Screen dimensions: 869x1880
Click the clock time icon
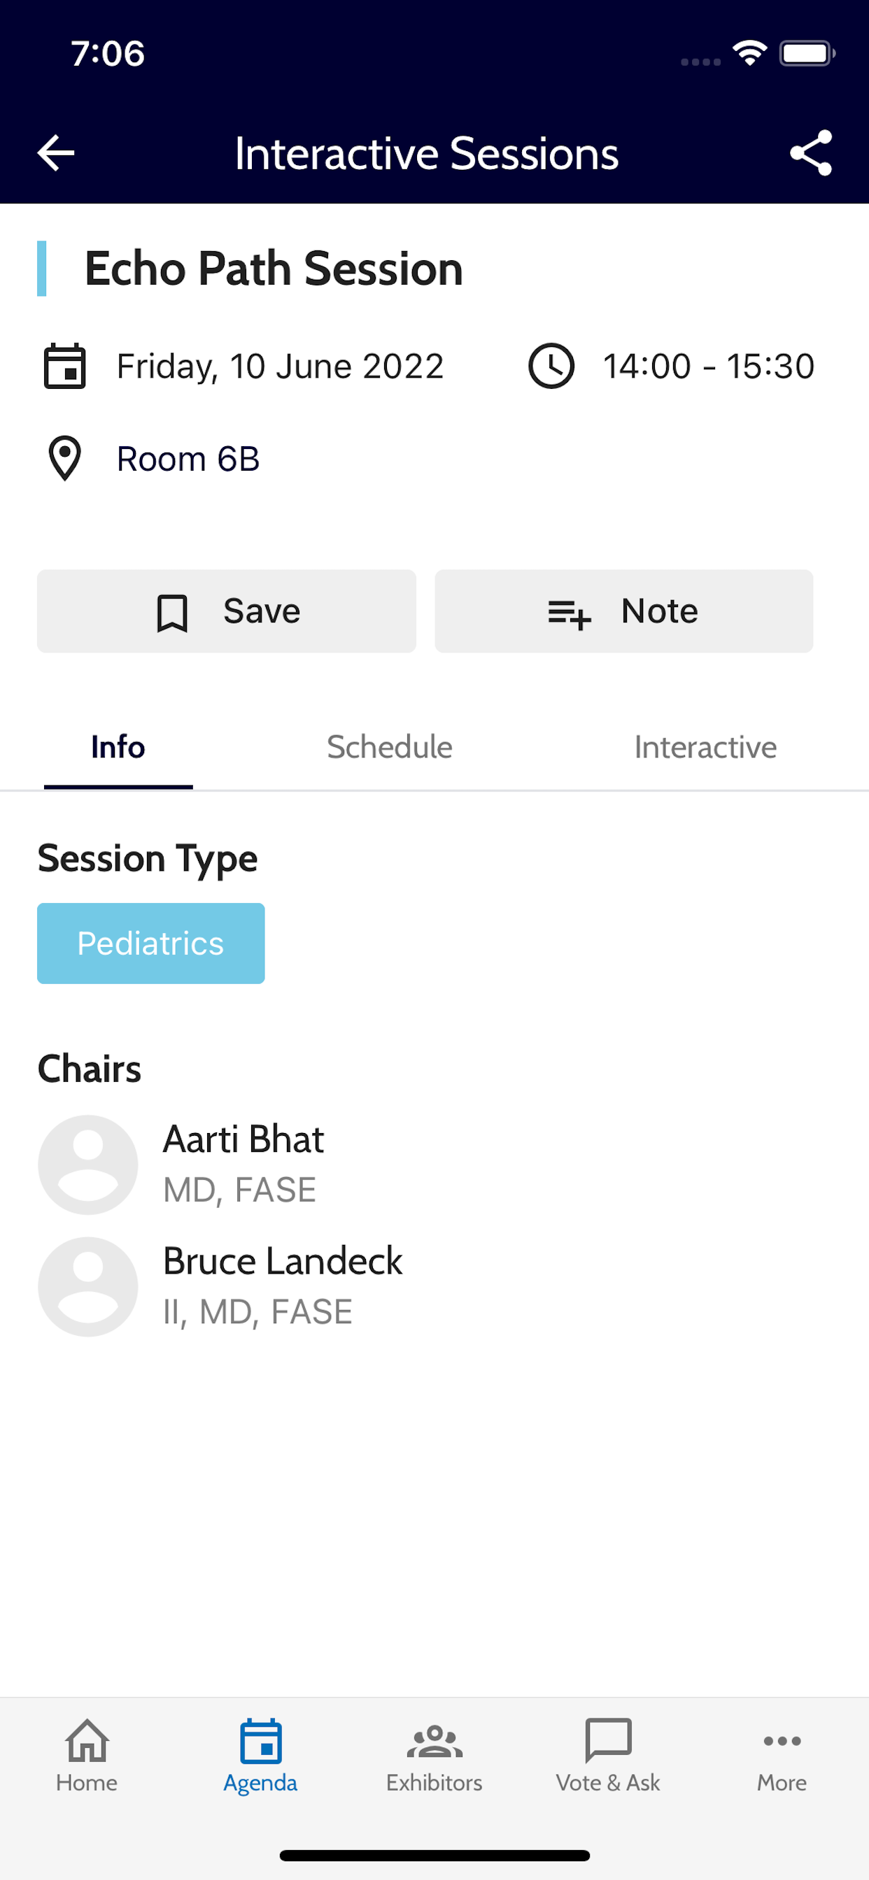tap(551, 366)
